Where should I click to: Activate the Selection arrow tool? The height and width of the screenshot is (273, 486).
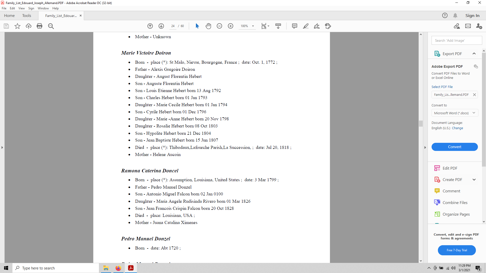click(x=197, y=26)
